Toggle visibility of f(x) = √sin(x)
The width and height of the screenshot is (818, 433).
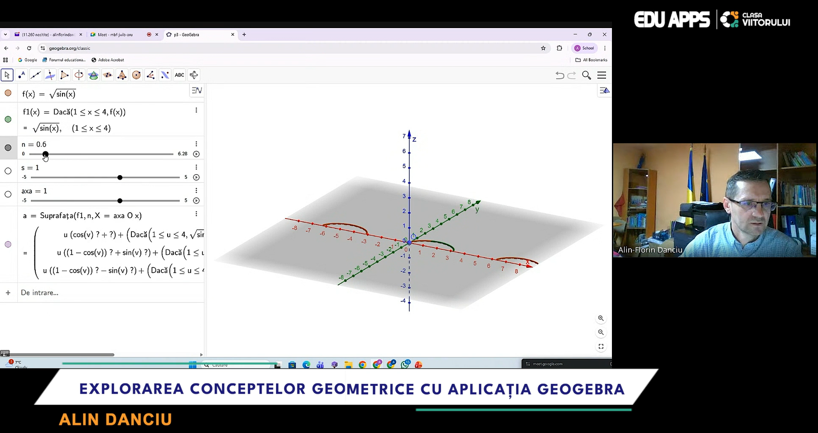tap(8, 93)
